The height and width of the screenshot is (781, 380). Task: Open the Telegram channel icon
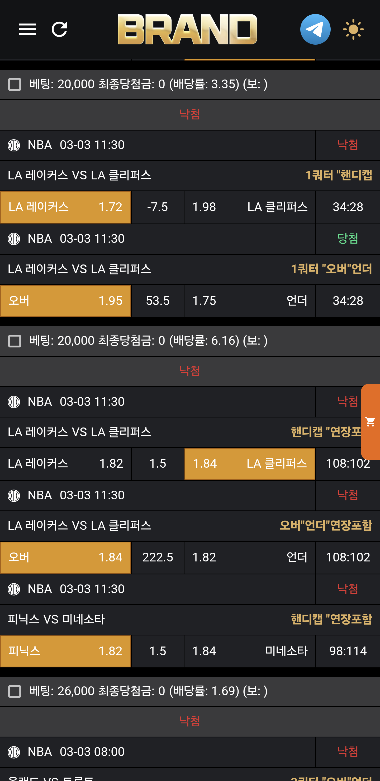315,29
